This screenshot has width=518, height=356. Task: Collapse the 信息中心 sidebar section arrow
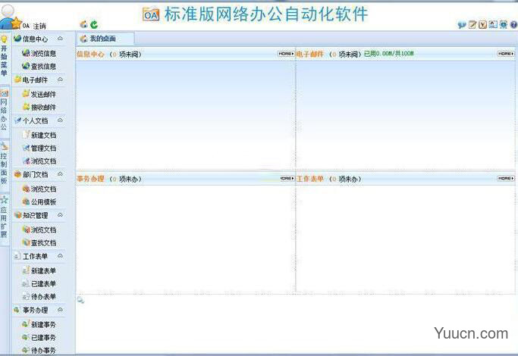tap(60, 39)
